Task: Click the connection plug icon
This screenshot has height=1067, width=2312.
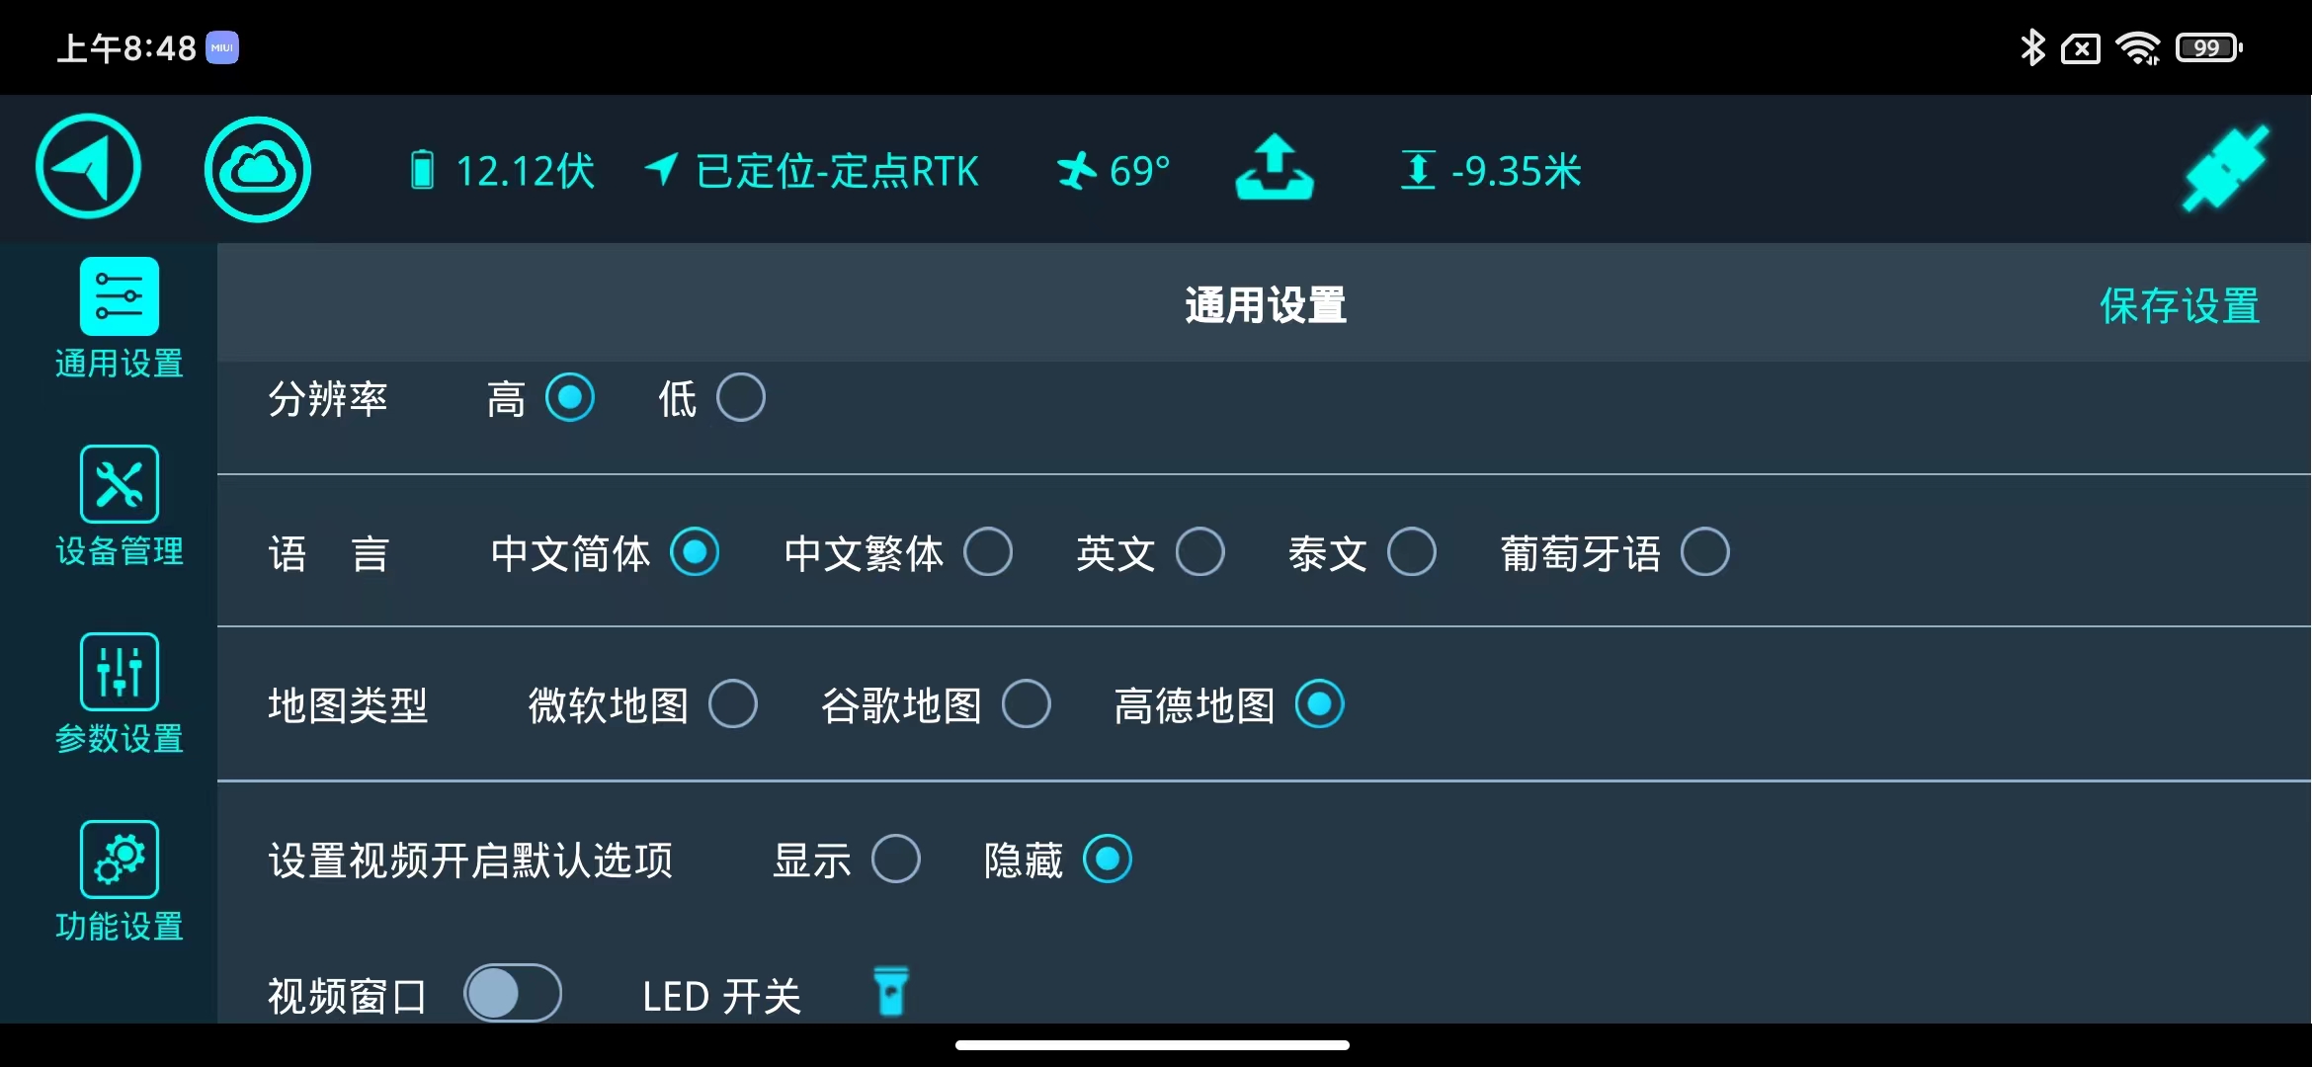Action: (x=2225, y=169)
